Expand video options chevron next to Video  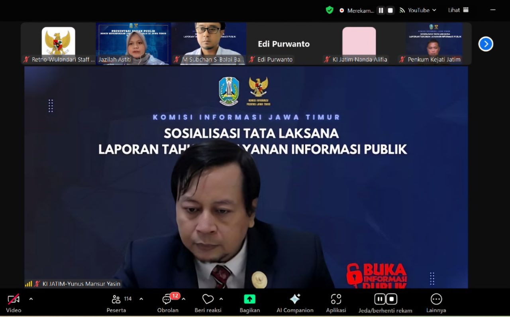coord(31,299)
